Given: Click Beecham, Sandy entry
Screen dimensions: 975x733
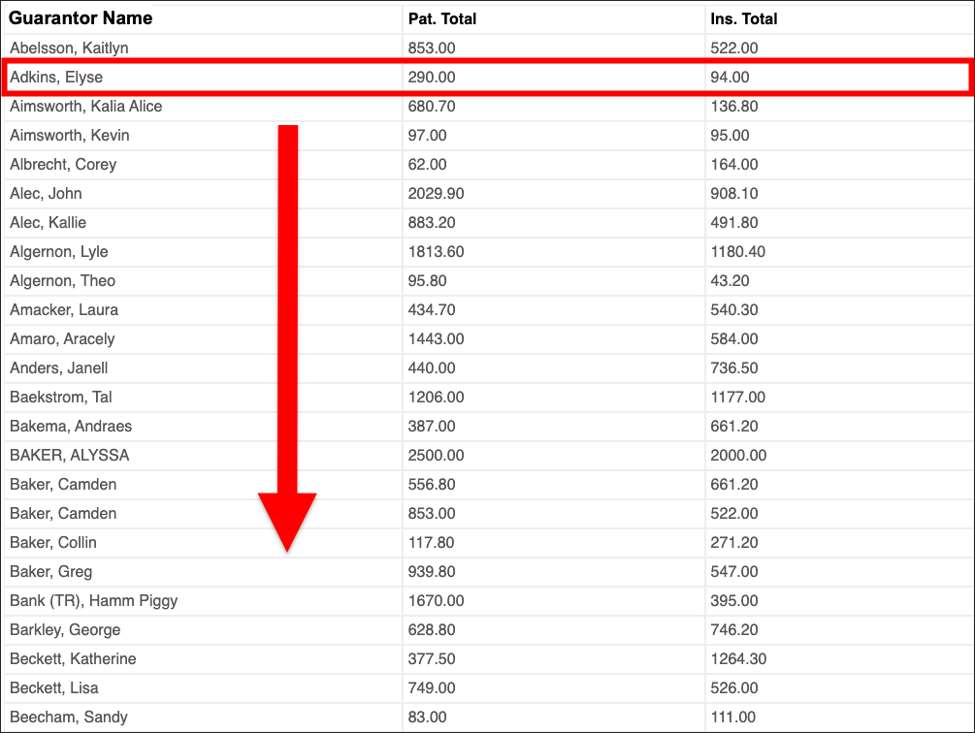Looking at the screenshot, I should coord(69,717).
